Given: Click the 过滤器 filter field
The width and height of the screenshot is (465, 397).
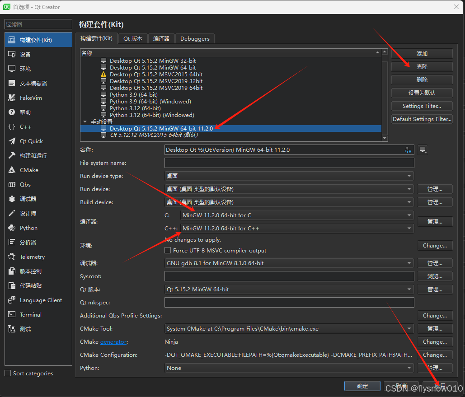Looking at the screenshot, I should coord(38,24).
